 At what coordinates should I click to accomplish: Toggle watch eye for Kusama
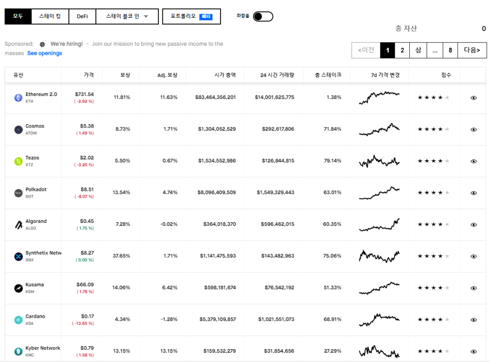click(473, 288)
